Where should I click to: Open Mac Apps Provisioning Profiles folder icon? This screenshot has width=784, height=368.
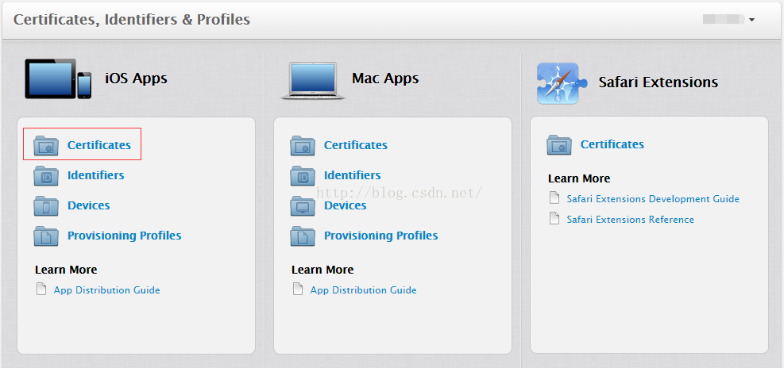[303, 236]
